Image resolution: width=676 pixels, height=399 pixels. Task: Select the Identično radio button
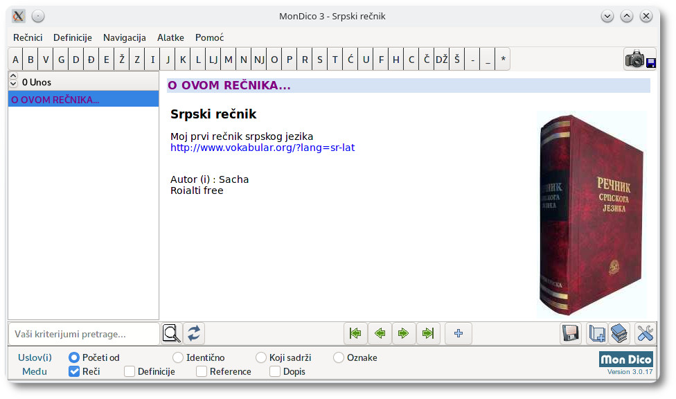pyautogui.click(x=178, y=357)
